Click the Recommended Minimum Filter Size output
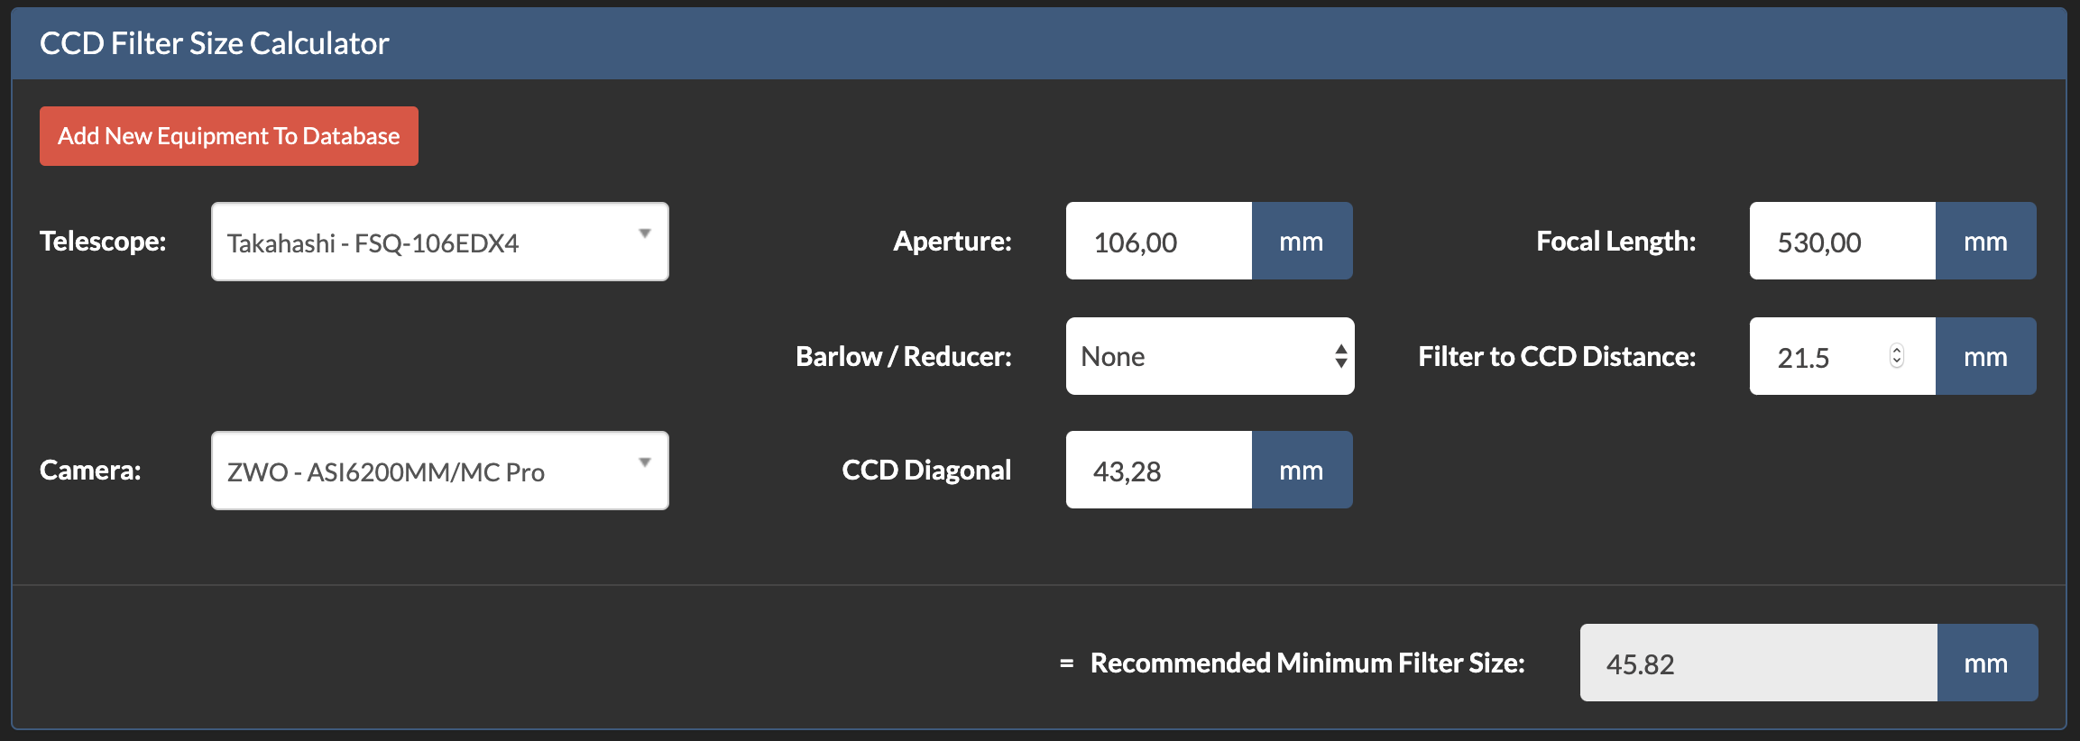 point(1757,663)
